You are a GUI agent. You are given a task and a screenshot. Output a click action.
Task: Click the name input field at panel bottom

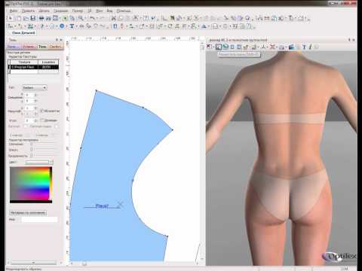39,220
